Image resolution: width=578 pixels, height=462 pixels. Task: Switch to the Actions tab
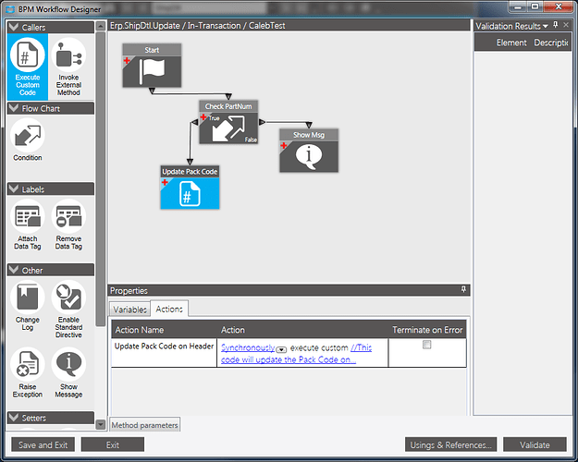[x=169, y=309]
